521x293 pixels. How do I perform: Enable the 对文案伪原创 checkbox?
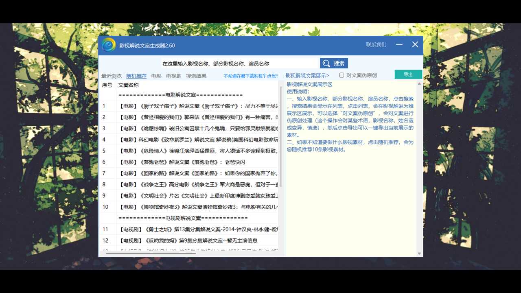click(x=342, y=75)
